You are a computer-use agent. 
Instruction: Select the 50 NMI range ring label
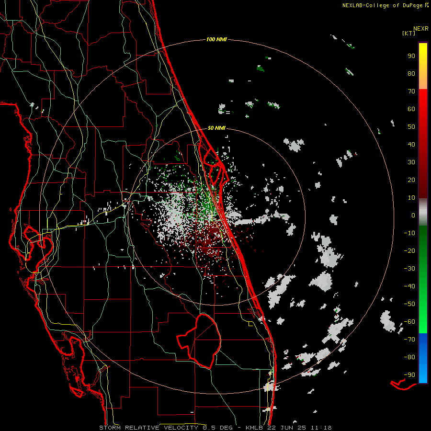coord(216,128)
